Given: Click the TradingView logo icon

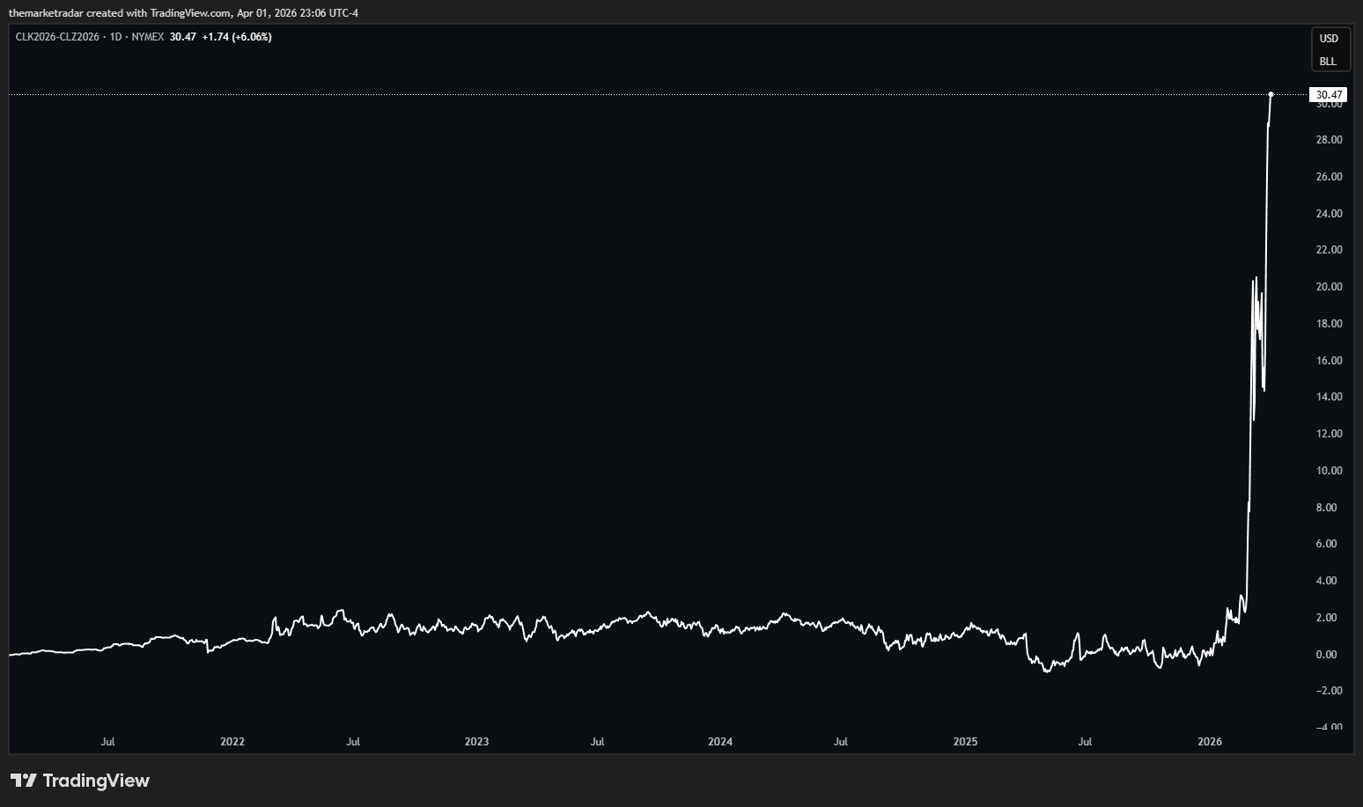Looking at the screenshot, I should (x=23, y=781).
